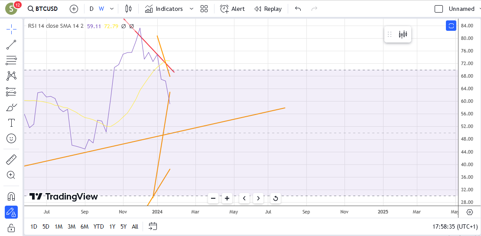Set the YTD date range
Screen dimensions: 481x236
pyautogui.click(x=98, y=227)
